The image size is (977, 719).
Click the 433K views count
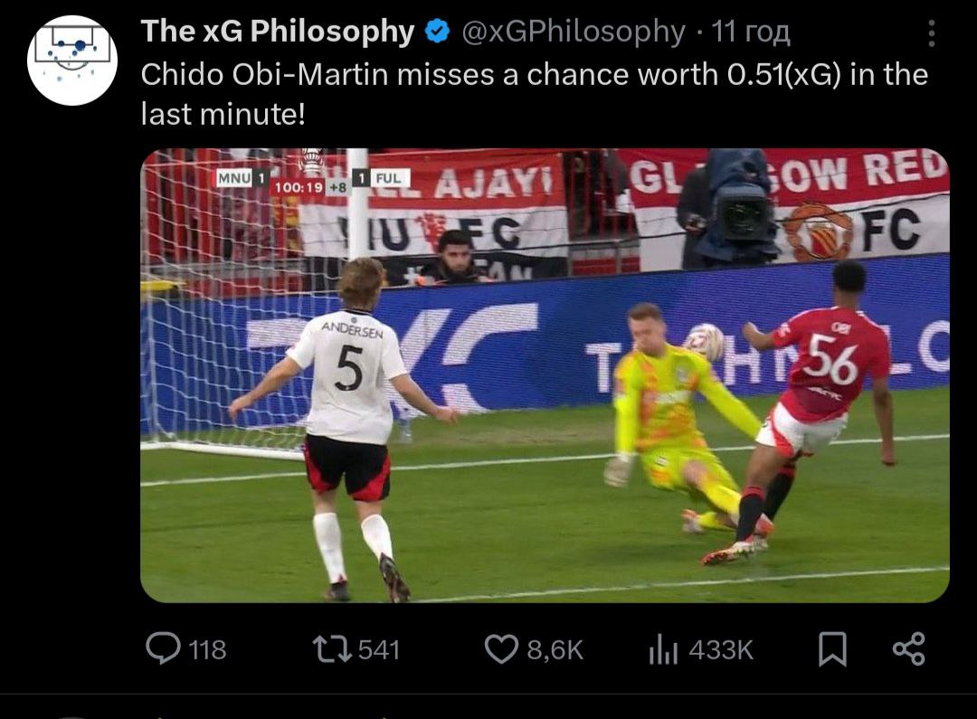721,650
